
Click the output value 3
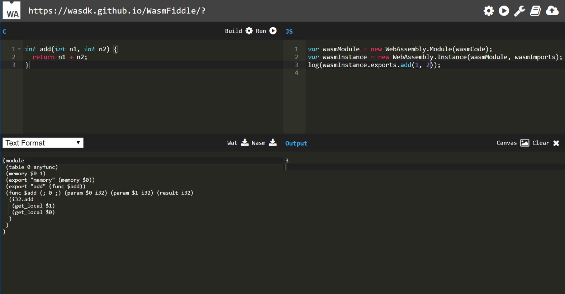pos(287,161)
